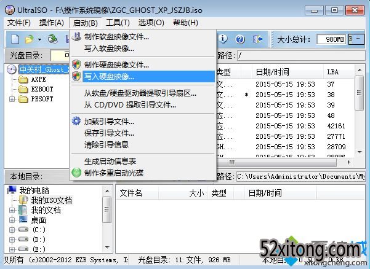Select 我的电脑 in local tree

pos(34,190)
